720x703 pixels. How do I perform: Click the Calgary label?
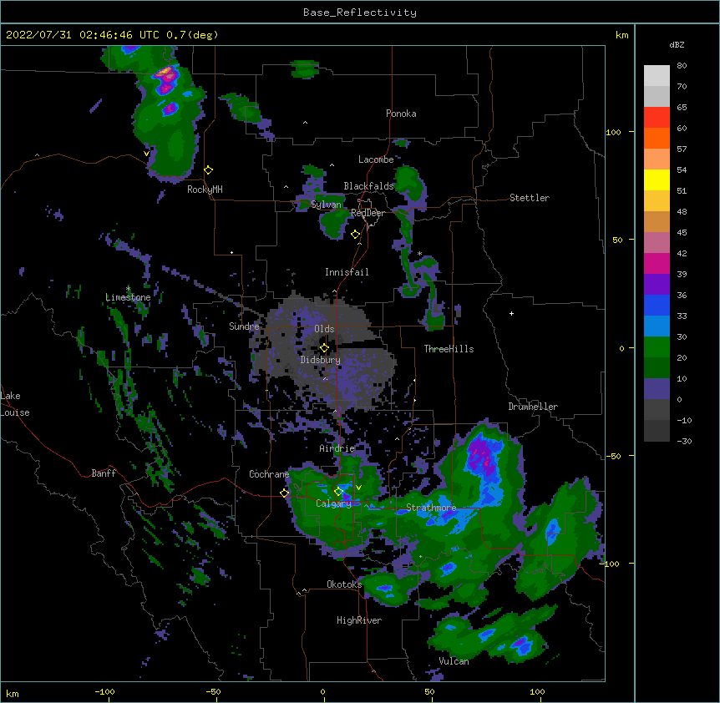334,503
